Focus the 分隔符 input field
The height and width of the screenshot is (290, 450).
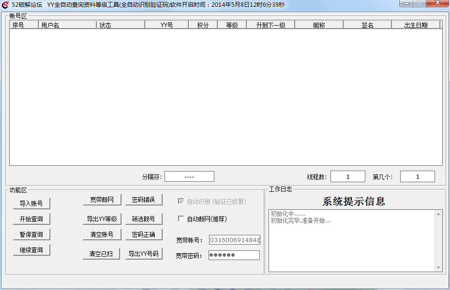(x=189, y=176)
